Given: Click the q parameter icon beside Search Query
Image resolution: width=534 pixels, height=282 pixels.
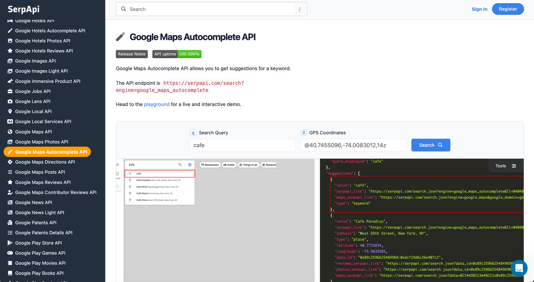Looking at the screenshot, I should point(193,133).
